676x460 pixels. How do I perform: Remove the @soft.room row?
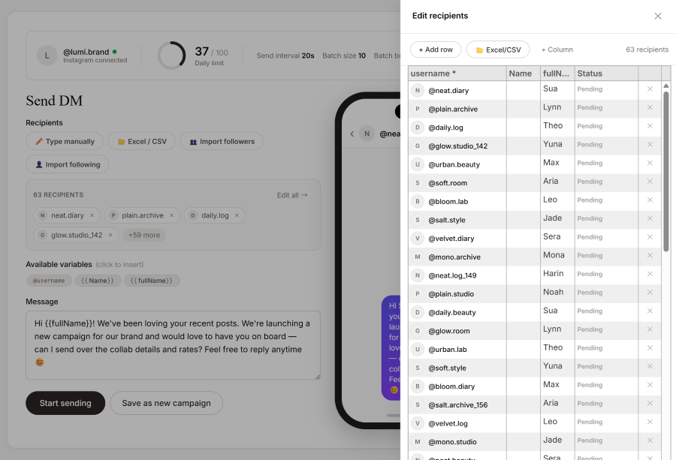click(x=650, y=182)
